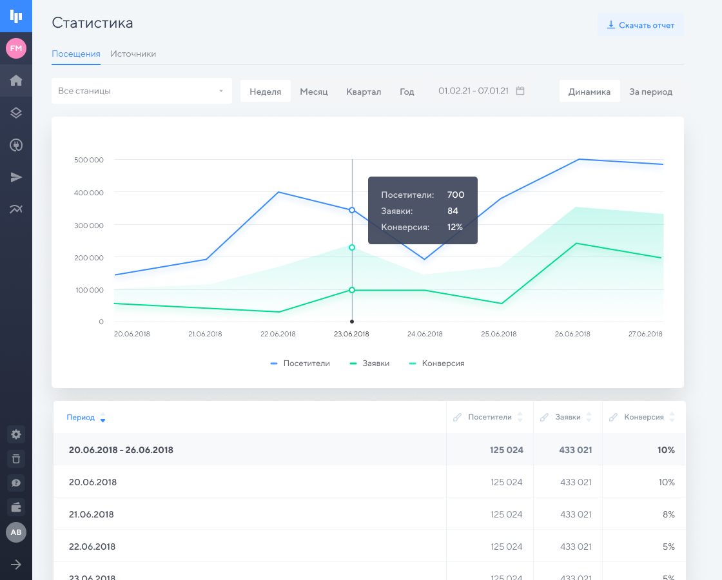Open the trend chart sidebar icon
722x580 pixels.
16,209
